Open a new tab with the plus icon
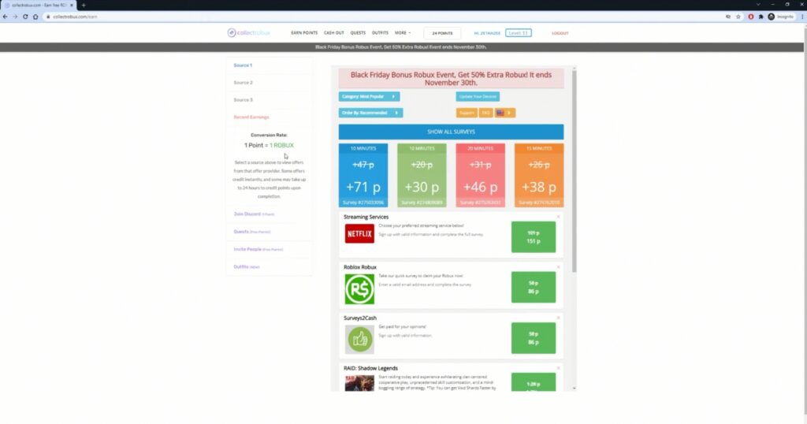 pos(84,6)
